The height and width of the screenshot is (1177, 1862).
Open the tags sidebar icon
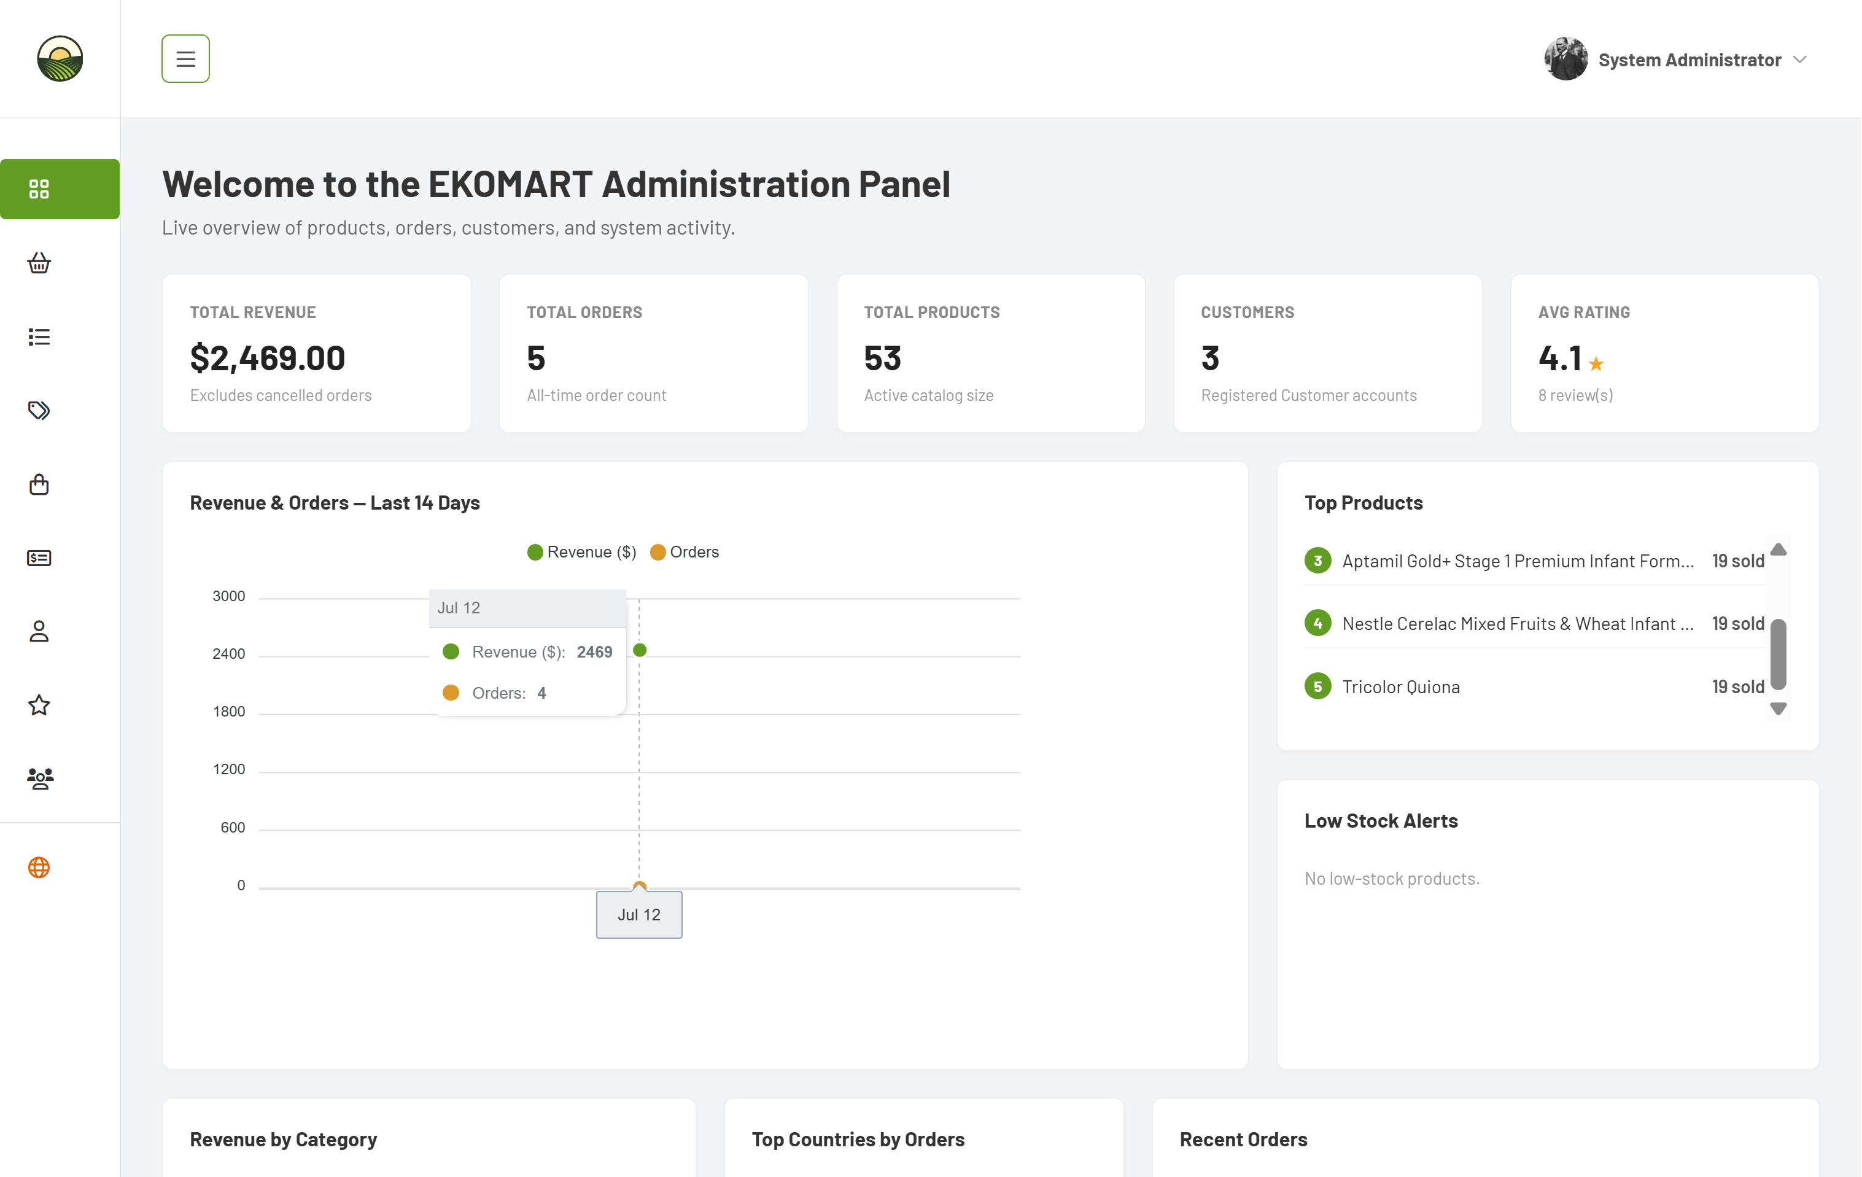[39, 410]
